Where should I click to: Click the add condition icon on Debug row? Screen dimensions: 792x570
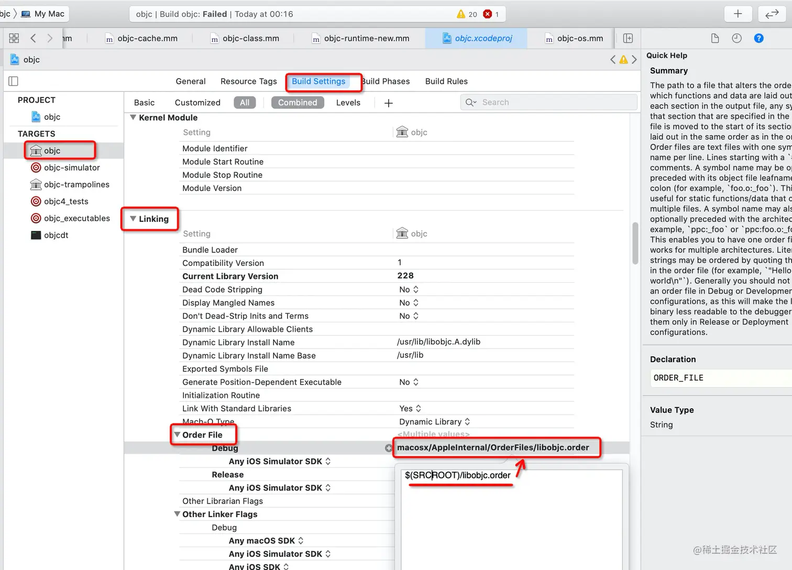pos(388,448)
